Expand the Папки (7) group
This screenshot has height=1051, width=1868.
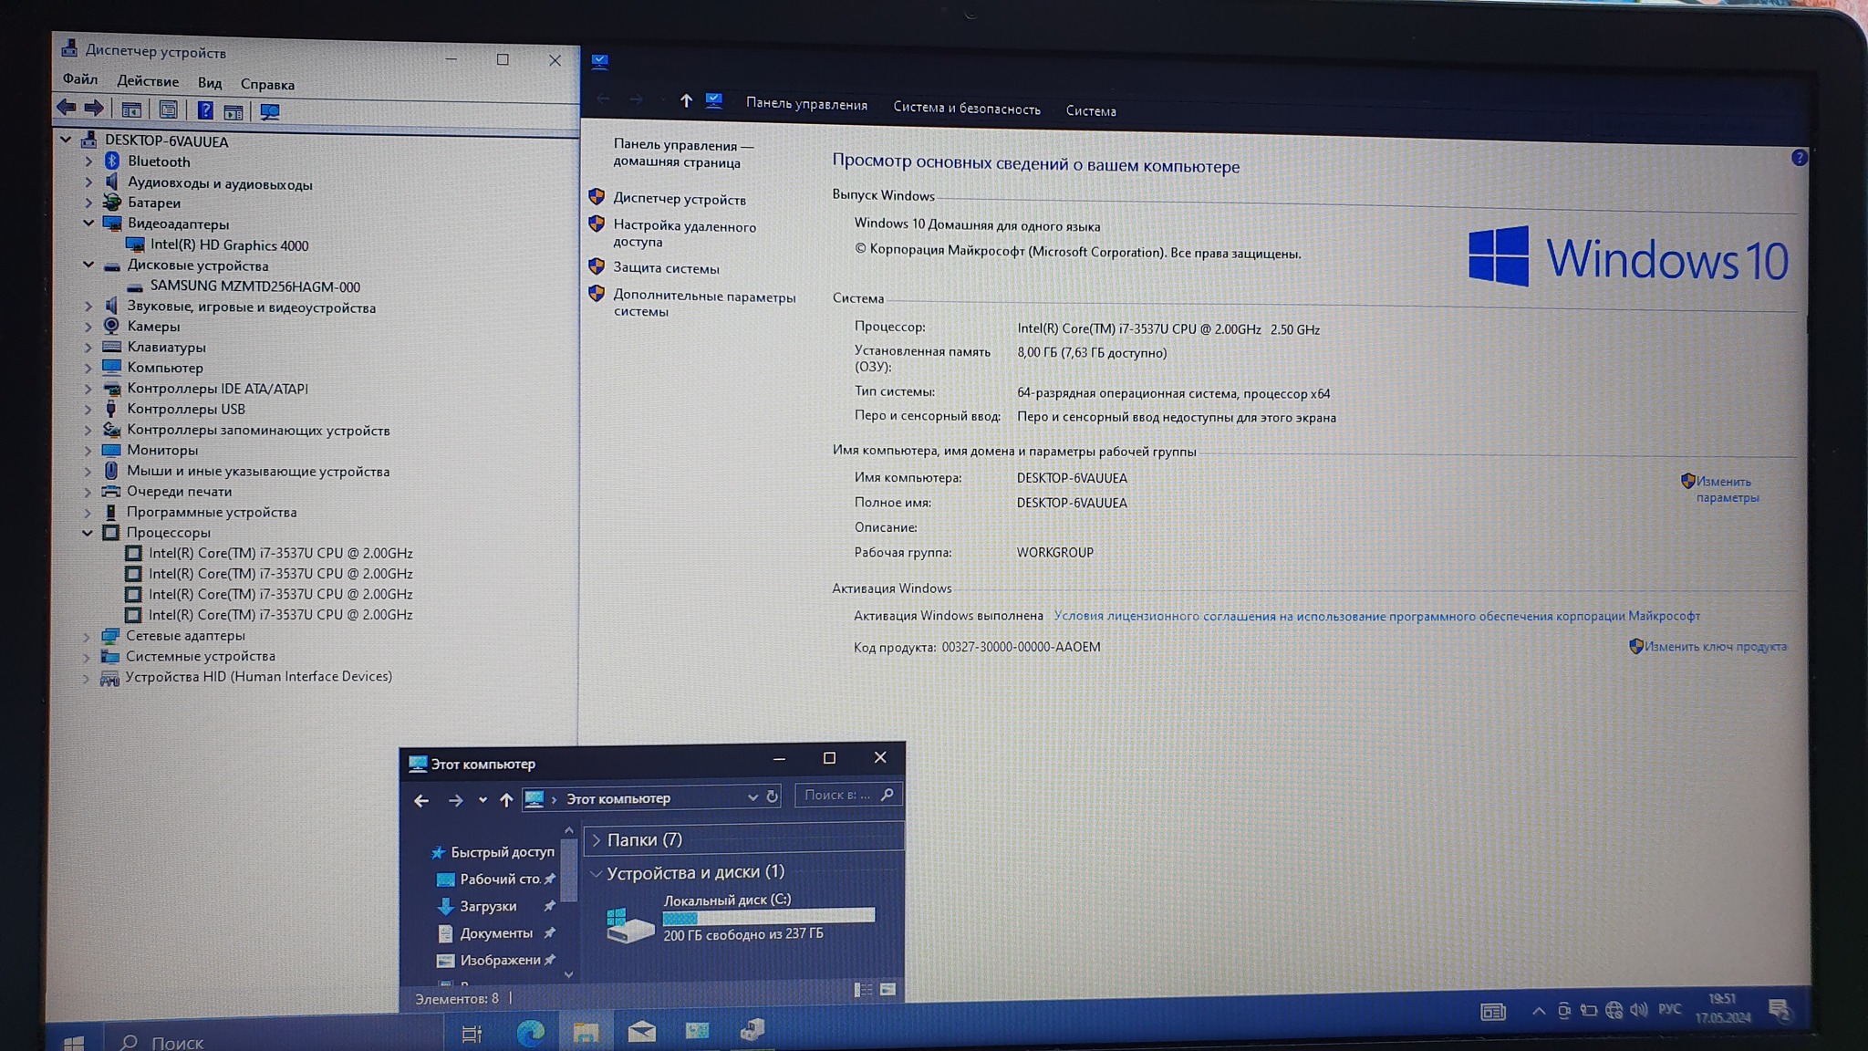coord(597,839)
